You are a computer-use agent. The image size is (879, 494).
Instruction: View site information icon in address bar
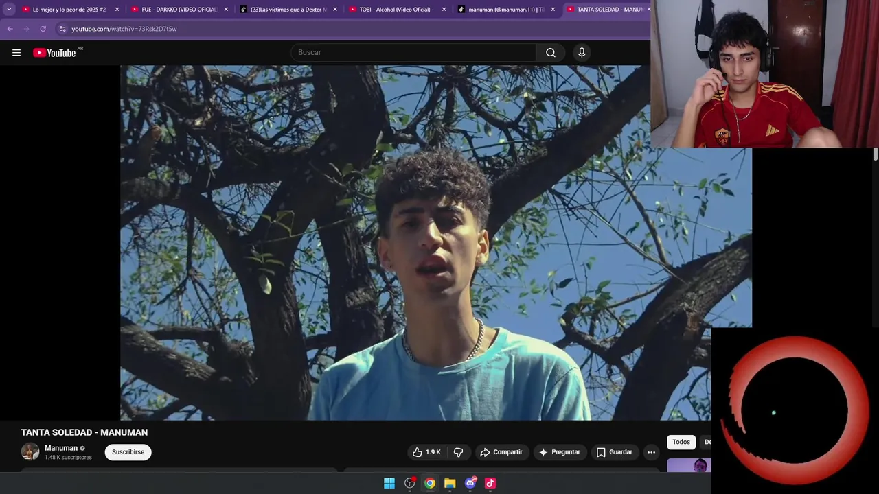click(x=62, y=29)
